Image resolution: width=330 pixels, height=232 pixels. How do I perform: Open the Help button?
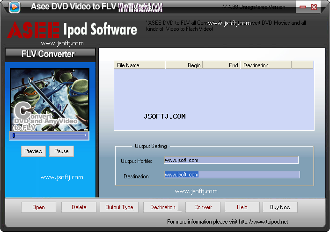(x=242, y=207)
